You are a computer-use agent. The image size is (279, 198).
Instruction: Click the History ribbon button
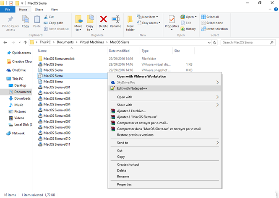(x=188, y=29)
